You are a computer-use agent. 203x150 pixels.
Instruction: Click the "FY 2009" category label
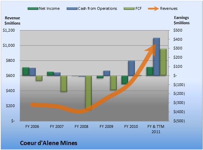(106, 126)
